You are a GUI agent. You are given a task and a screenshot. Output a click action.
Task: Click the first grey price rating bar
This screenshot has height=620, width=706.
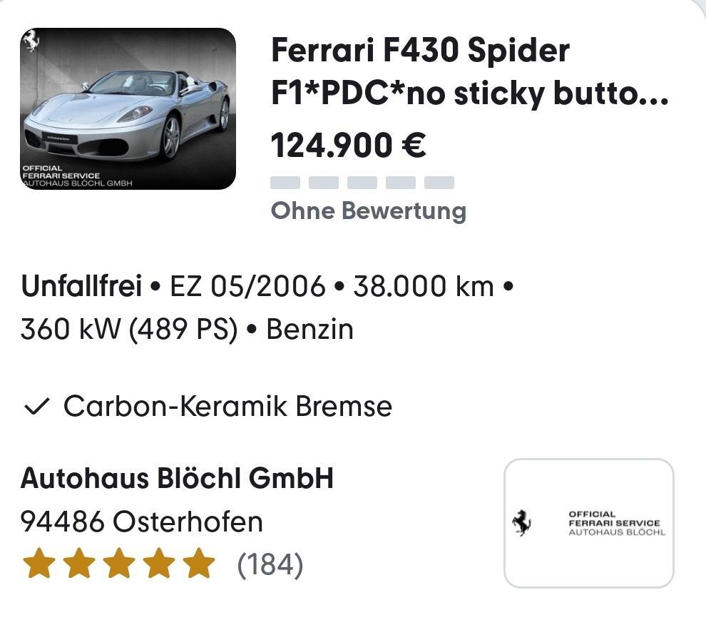[285, 183]
